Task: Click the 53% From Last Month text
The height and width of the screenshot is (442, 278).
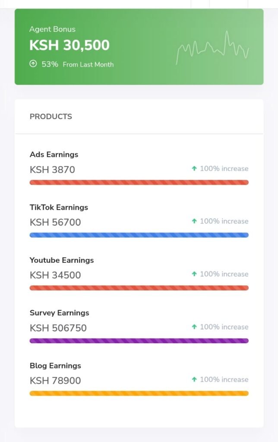Action: pos(78,64)
